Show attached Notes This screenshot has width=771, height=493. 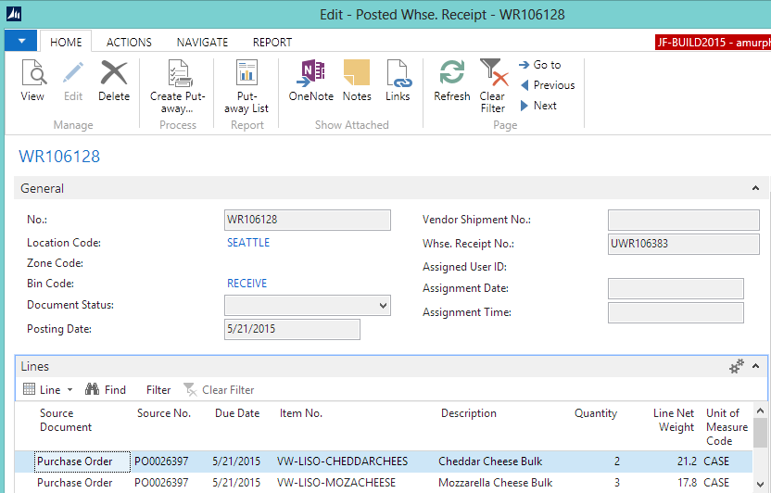(357, 81)
